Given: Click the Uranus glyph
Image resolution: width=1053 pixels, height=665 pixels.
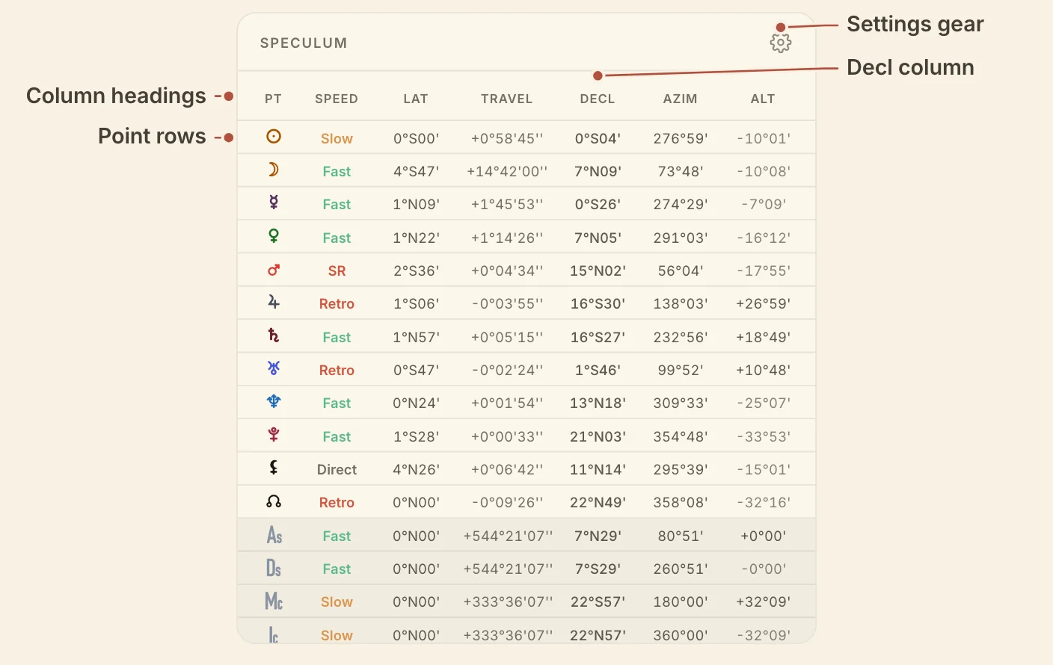Looking at the screenshot, I should point(274,368).
